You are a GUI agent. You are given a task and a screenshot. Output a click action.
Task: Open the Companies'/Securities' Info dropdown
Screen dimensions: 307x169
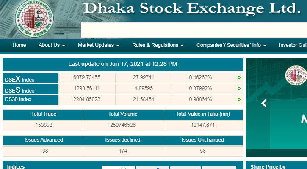click(x=231, y=45)
